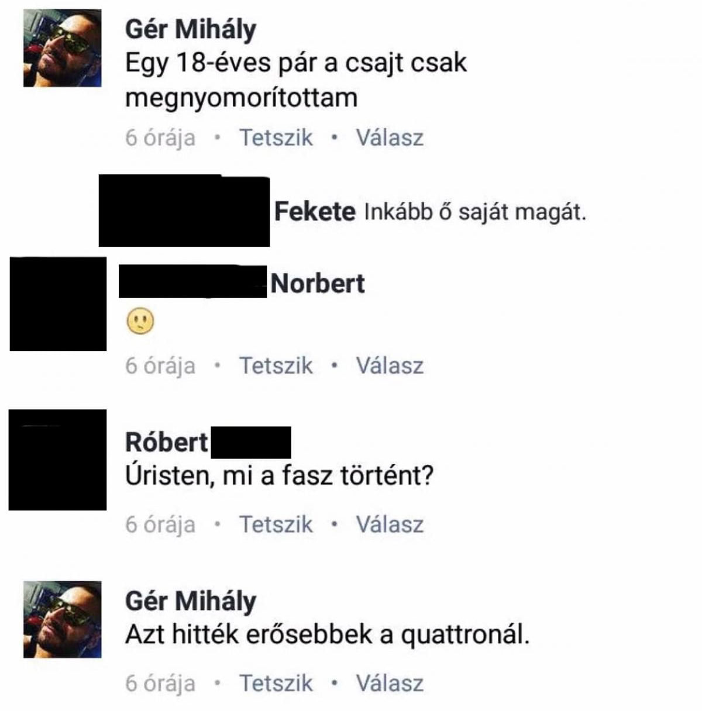The width and height of the screenshot is (702, 711).
Task: Click the redacted avatar beside Róbert's comment
Action: tap(57, 460)
